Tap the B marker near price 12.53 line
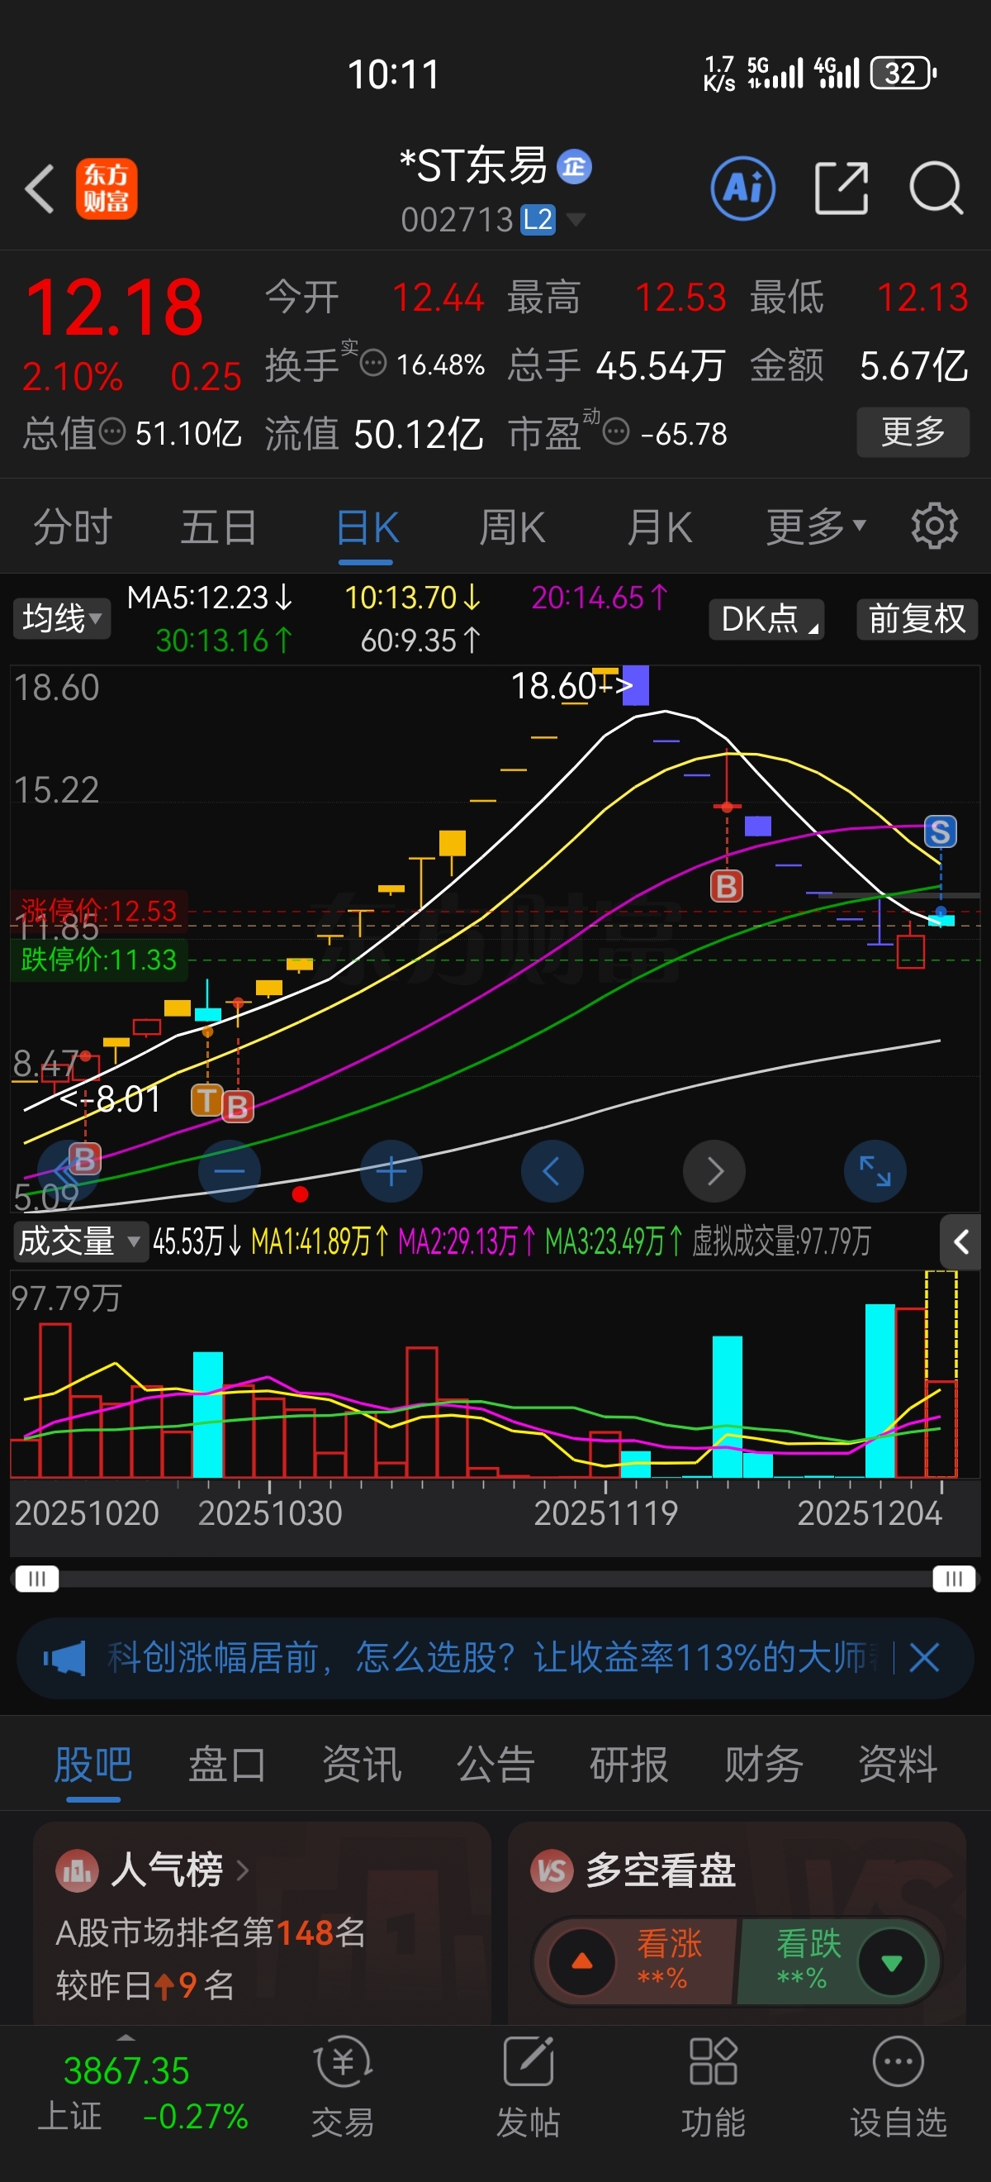Screen dimensions: 991x2182 726,886
